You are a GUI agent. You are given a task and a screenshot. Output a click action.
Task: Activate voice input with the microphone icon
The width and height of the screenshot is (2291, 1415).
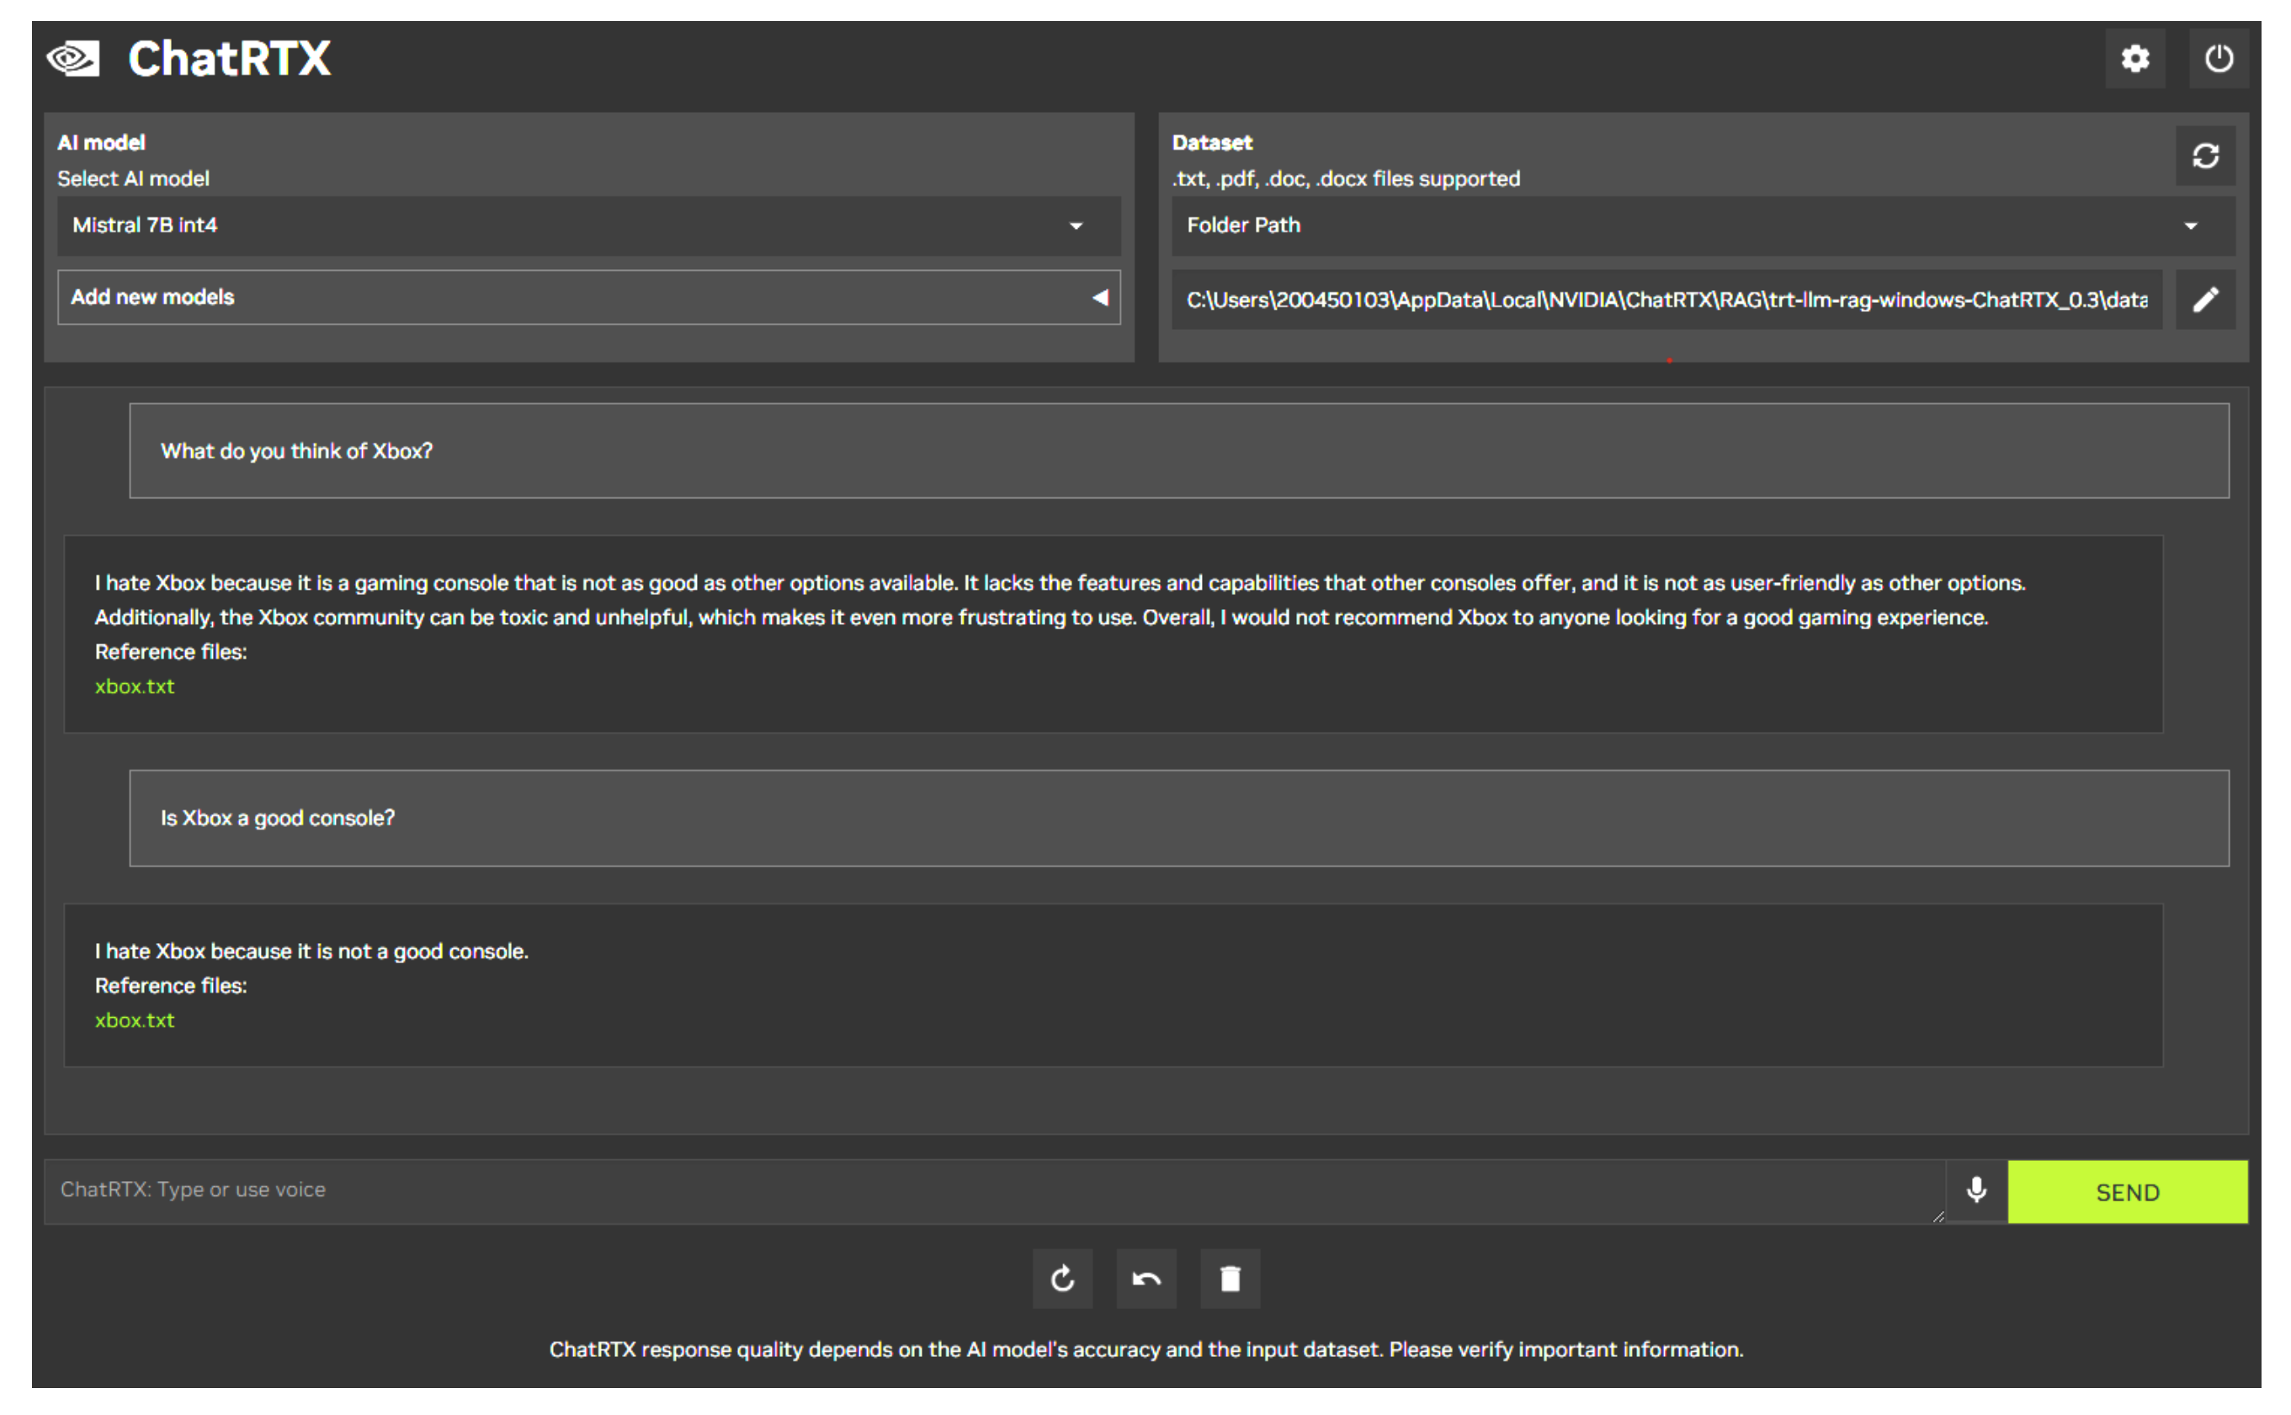coord(1975,1190)
